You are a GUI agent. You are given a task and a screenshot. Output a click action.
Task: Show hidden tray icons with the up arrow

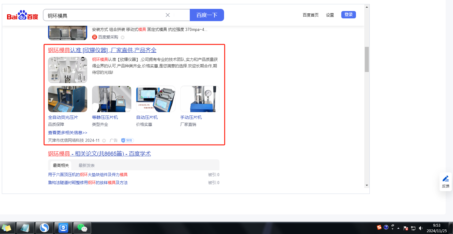tap(398, 228)
